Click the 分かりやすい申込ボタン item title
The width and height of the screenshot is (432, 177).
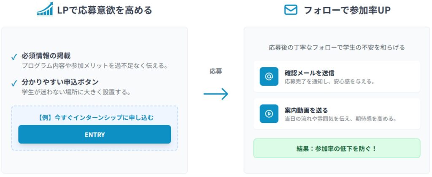pyautogui.click(x=60, y=82)
